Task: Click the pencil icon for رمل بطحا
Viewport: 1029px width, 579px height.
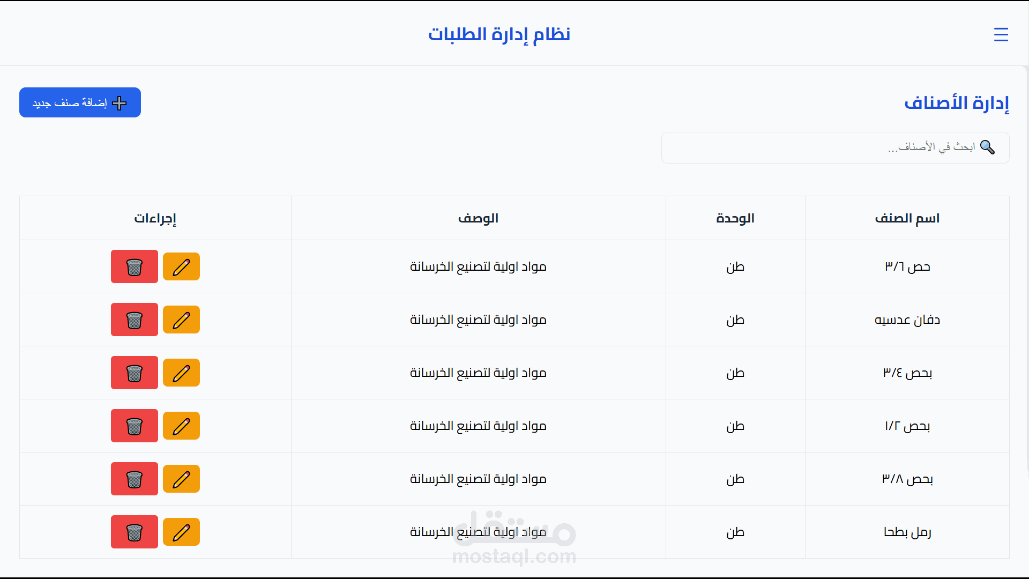Action: click(181, 532)
